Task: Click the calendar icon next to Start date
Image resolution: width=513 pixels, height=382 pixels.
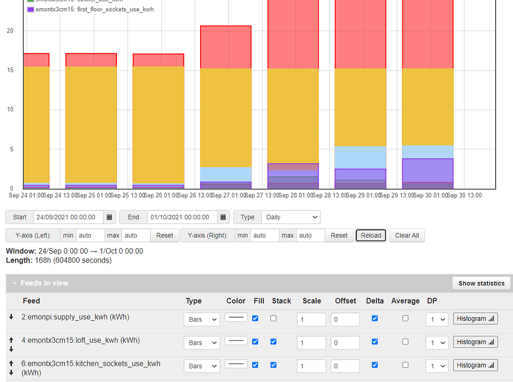Action: (x=109, y=217)
